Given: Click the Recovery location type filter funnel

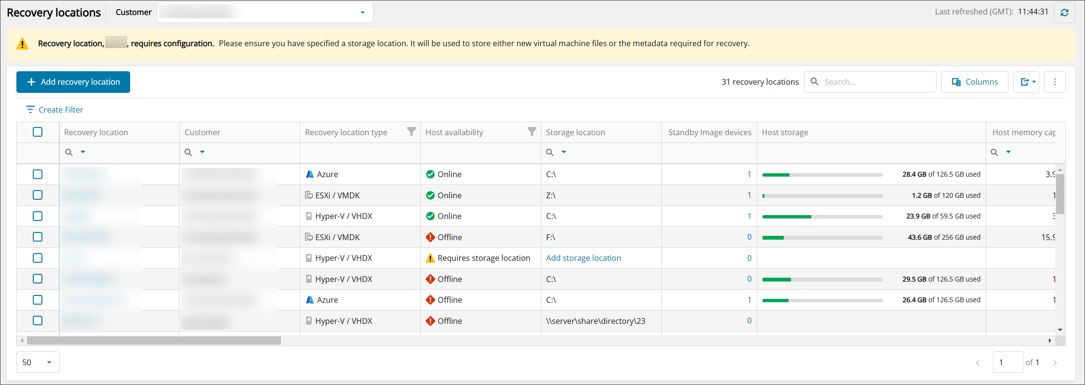Looking at the screenshot, I should tap(411, 132).
